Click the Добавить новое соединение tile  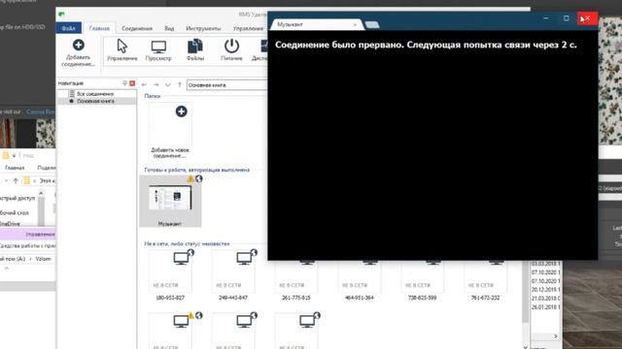(x=170, y=131)
